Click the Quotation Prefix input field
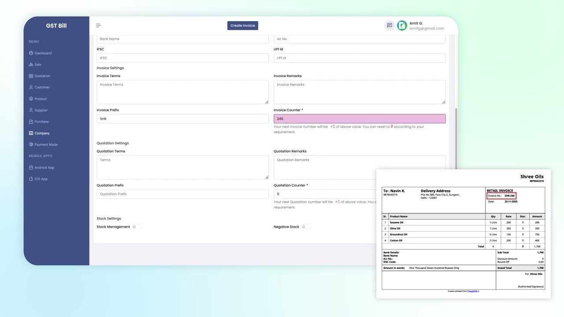Viewport: 564px width, 317px height. 182,194
